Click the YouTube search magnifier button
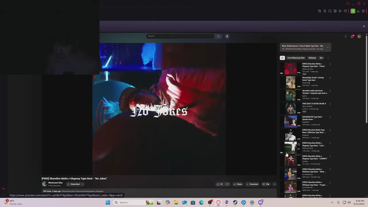 coord(218,36)
